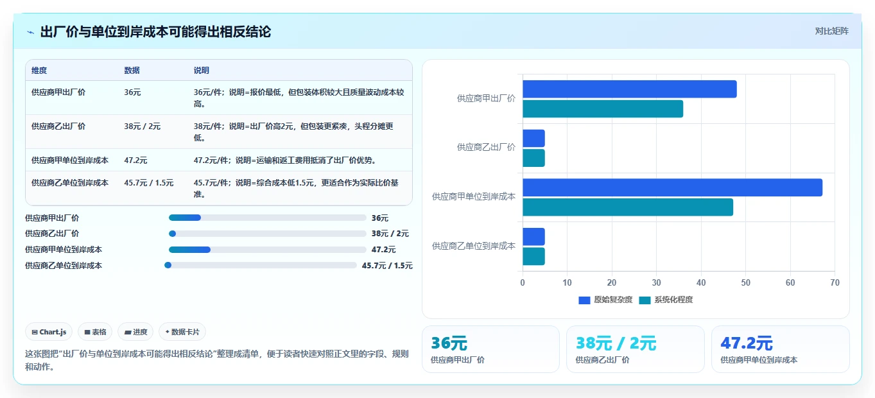Click the 说明 column header
This screenshot has width=875, height=398.
202,71
